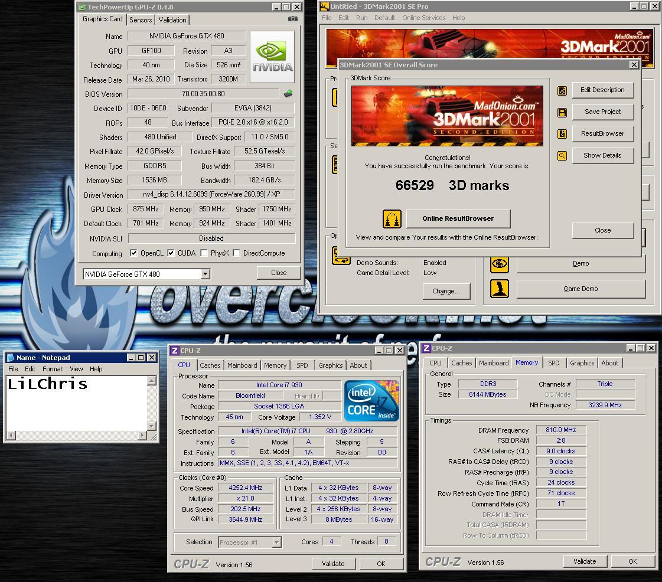Image resolution: width=662 pixels, height=582 pixels.
Task: Click the 3DMark2001 title bar app icon
Action: 324,6
